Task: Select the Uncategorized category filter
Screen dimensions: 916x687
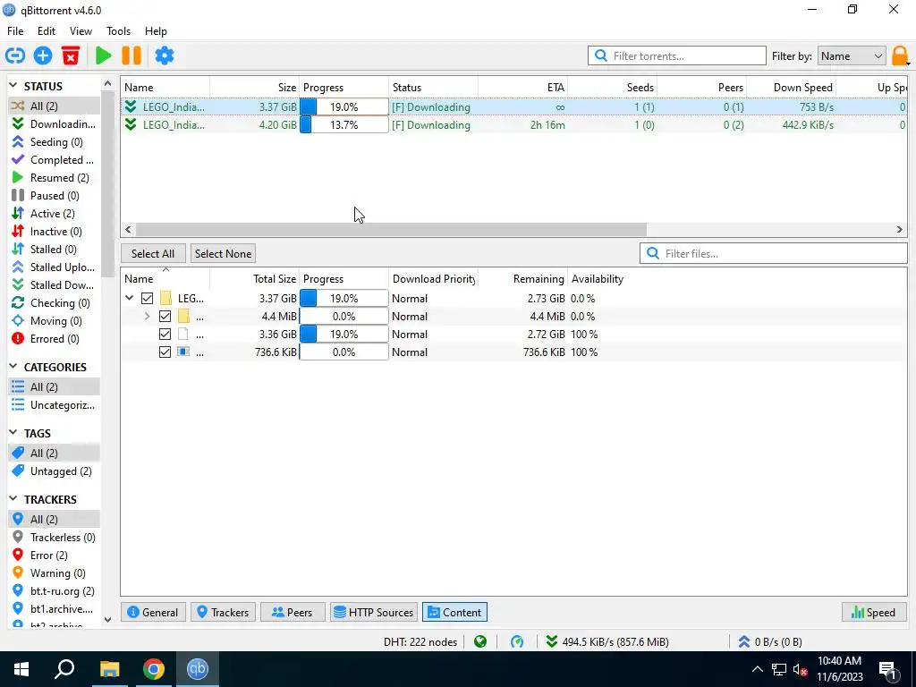Action: coord(54,405)
